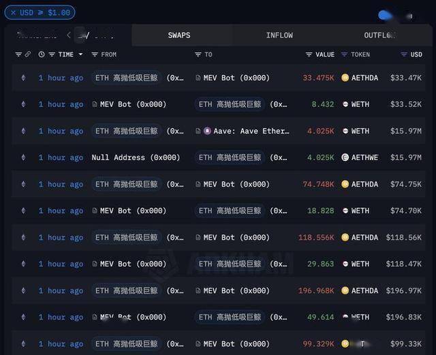Click AETHDA token icon in 118.556K row

345,237
